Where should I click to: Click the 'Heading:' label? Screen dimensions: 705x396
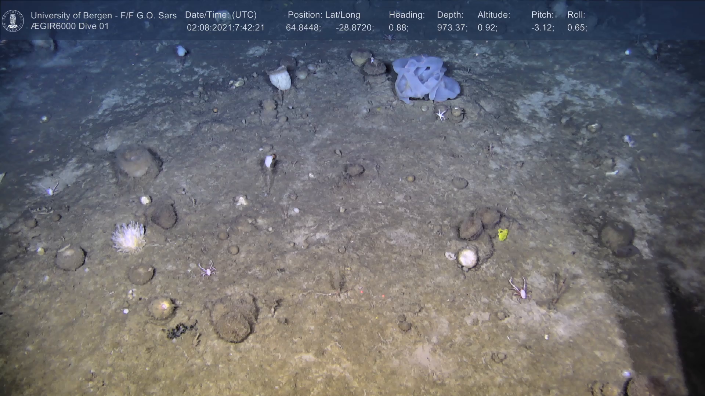click(406, 15)
